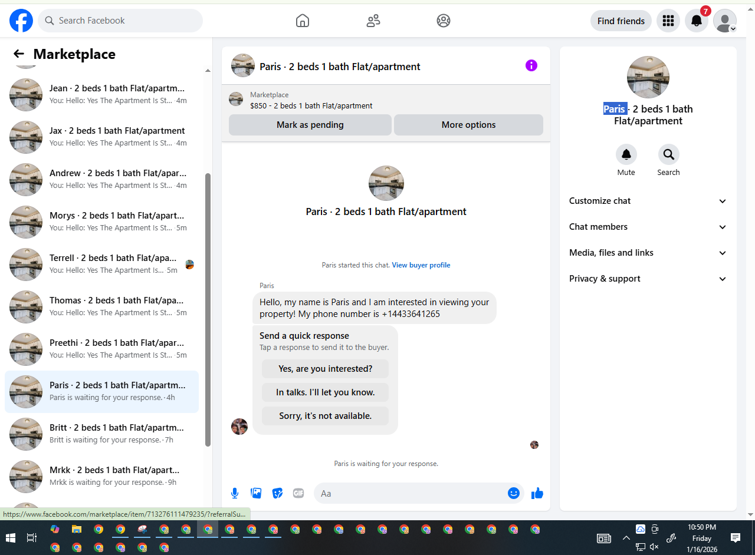Show hidden tray icons chevron
The image size is (755, 555).
[626, 538]
